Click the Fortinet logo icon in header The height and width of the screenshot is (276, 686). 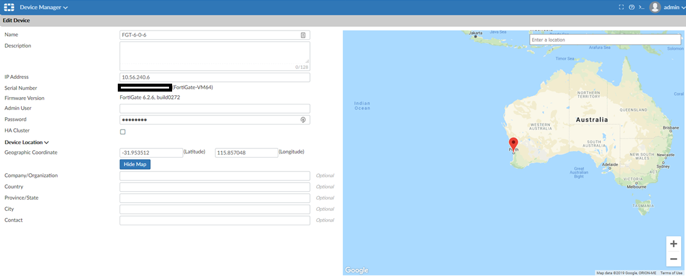coord(9,7)
